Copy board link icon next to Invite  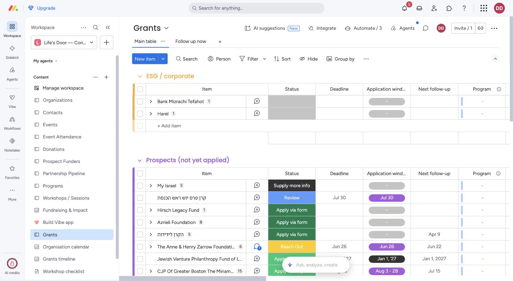480,28
